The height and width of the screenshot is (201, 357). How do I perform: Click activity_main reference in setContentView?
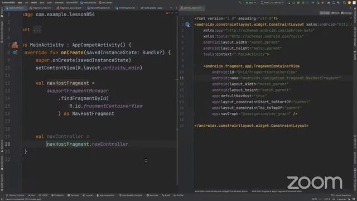point(121,68)
